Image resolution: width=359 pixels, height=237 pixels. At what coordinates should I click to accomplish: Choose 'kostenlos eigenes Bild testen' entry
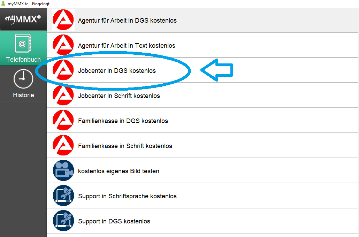pyautogui.click(x=119, y=171)
